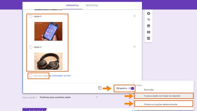Open the 'Continuar para a próxima seção' dropdown

pyautogui.click(x=69, y=97)
